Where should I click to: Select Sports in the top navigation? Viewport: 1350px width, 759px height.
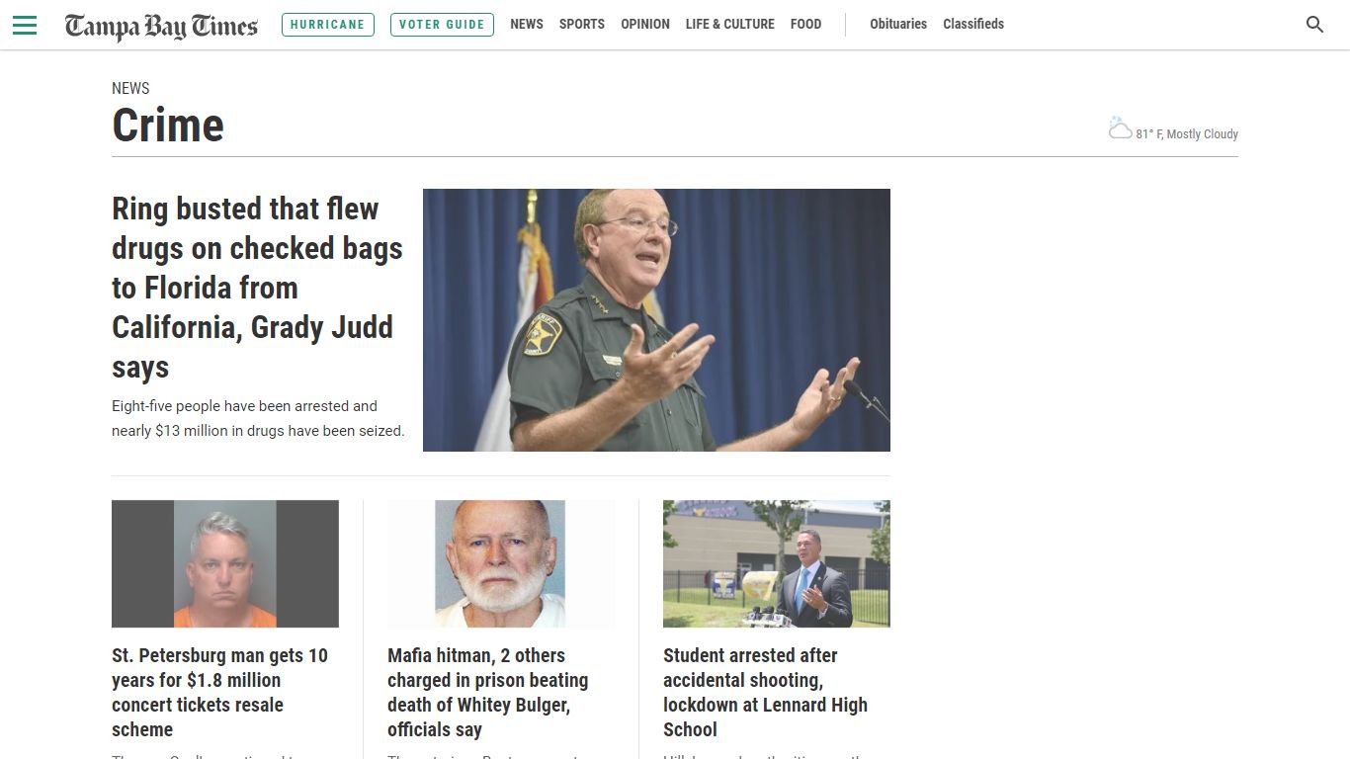point(582,24)
